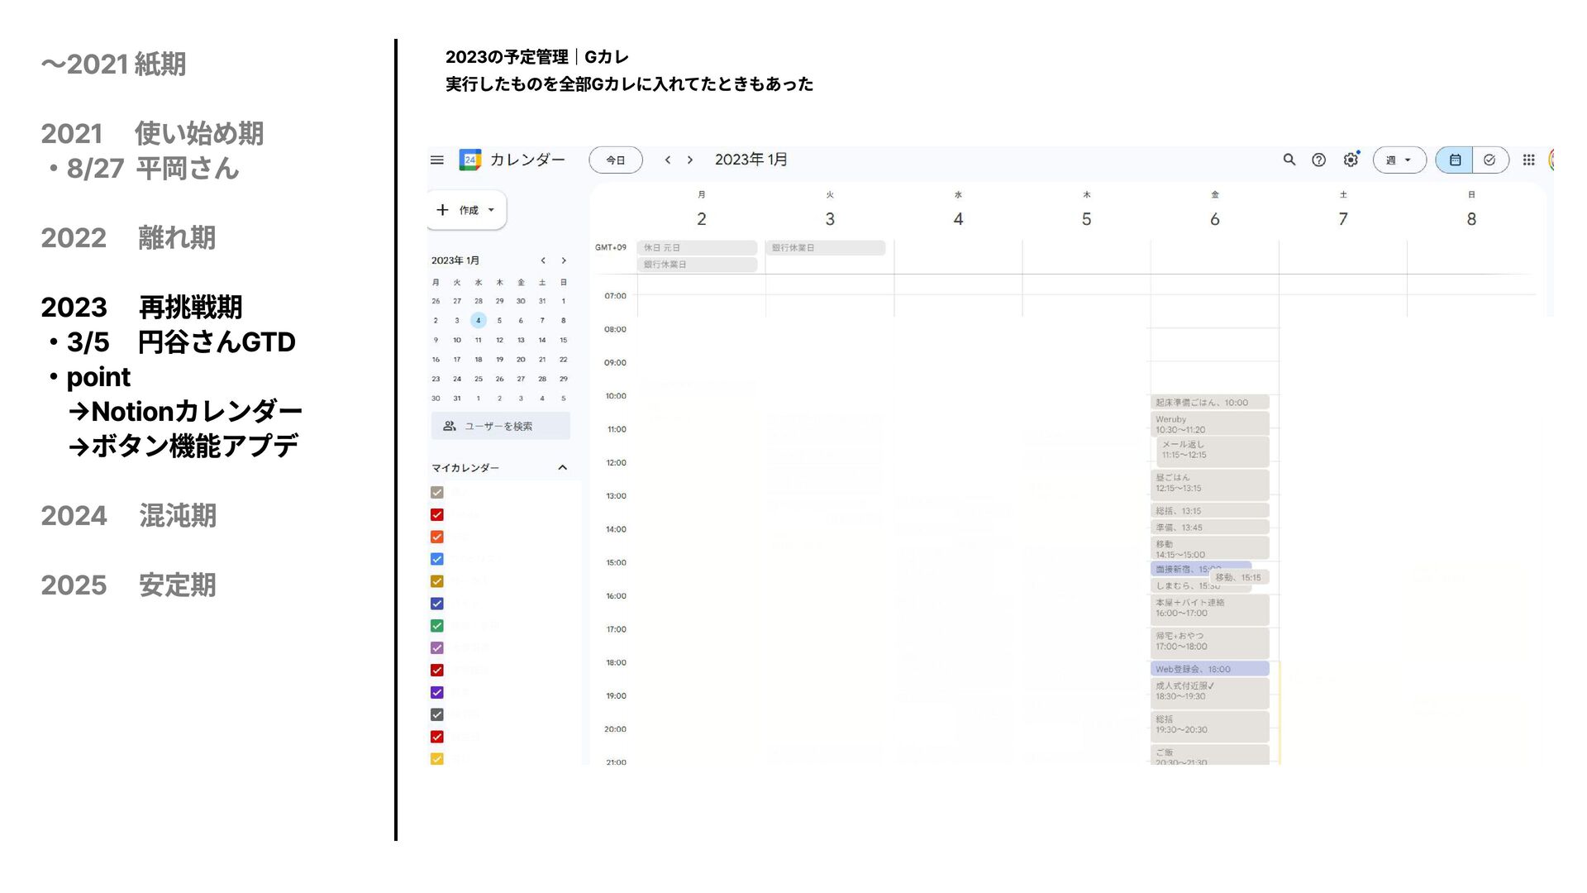Open the 本屋+バイト連絡 event
Viewport: 1587px width, 893px height.
[x=1209, y=609]
